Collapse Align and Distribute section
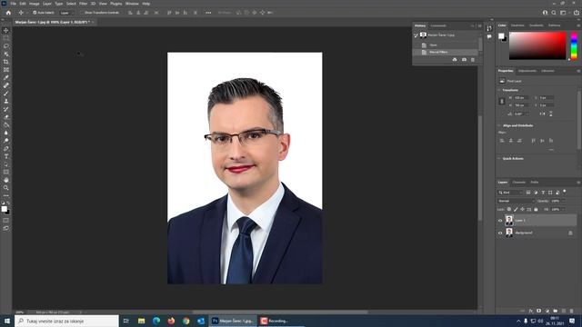The width and height of the screenshot is (582, 327). 499,125
